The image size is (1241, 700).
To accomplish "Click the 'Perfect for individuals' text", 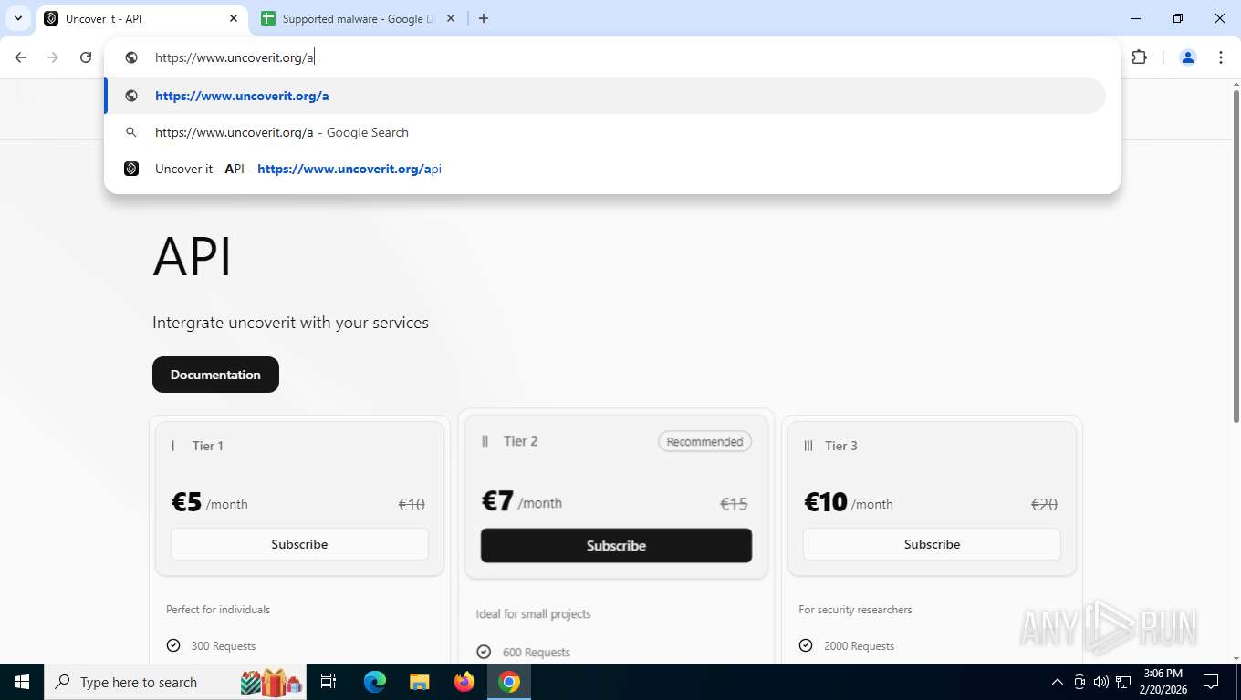I will click(218, 610).
